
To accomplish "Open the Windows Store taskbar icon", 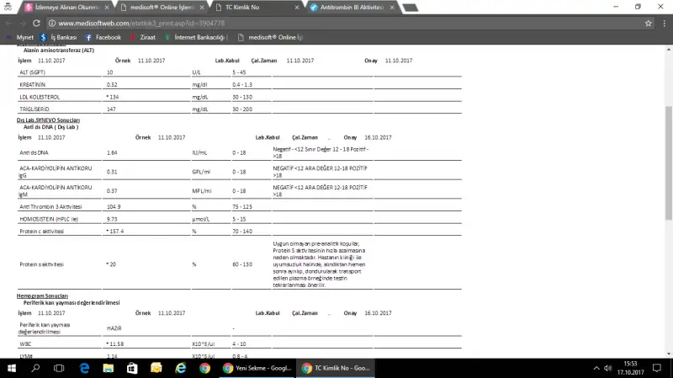I will pyautogui.click(x=133, y=369).
